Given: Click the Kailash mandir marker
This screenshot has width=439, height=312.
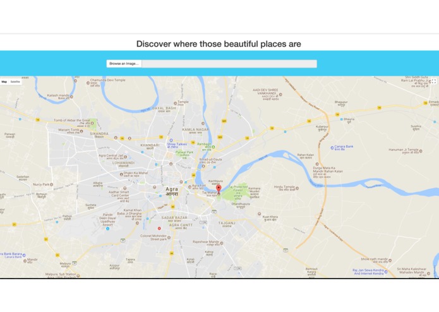Looking at the screenshot, I should tap(71, 97).
